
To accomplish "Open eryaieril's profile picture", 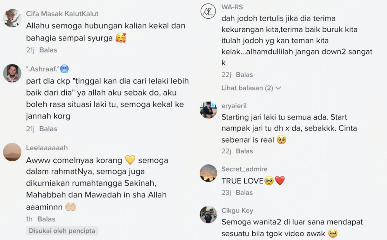I will pyautogui.click(x=208, y=110).
